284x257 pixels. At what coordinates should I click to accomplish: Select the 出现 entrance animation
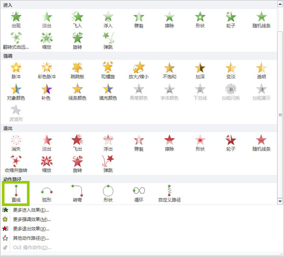[x=16, y=20]
